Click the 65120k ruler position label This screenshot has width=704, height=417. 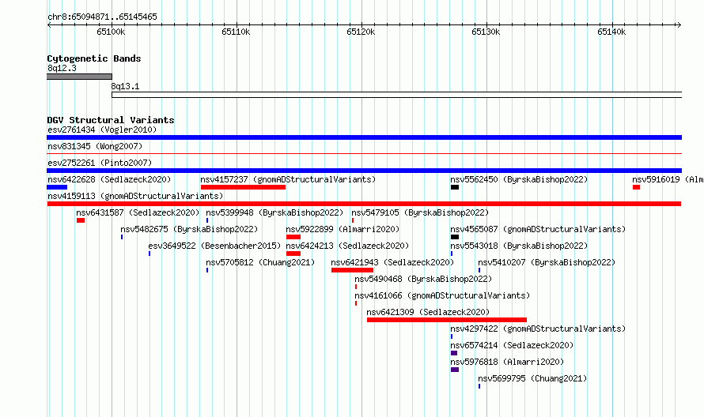coord(361,32)
